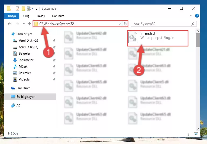Close the System32 window
The image size is (207, 144).
[194, 8]
